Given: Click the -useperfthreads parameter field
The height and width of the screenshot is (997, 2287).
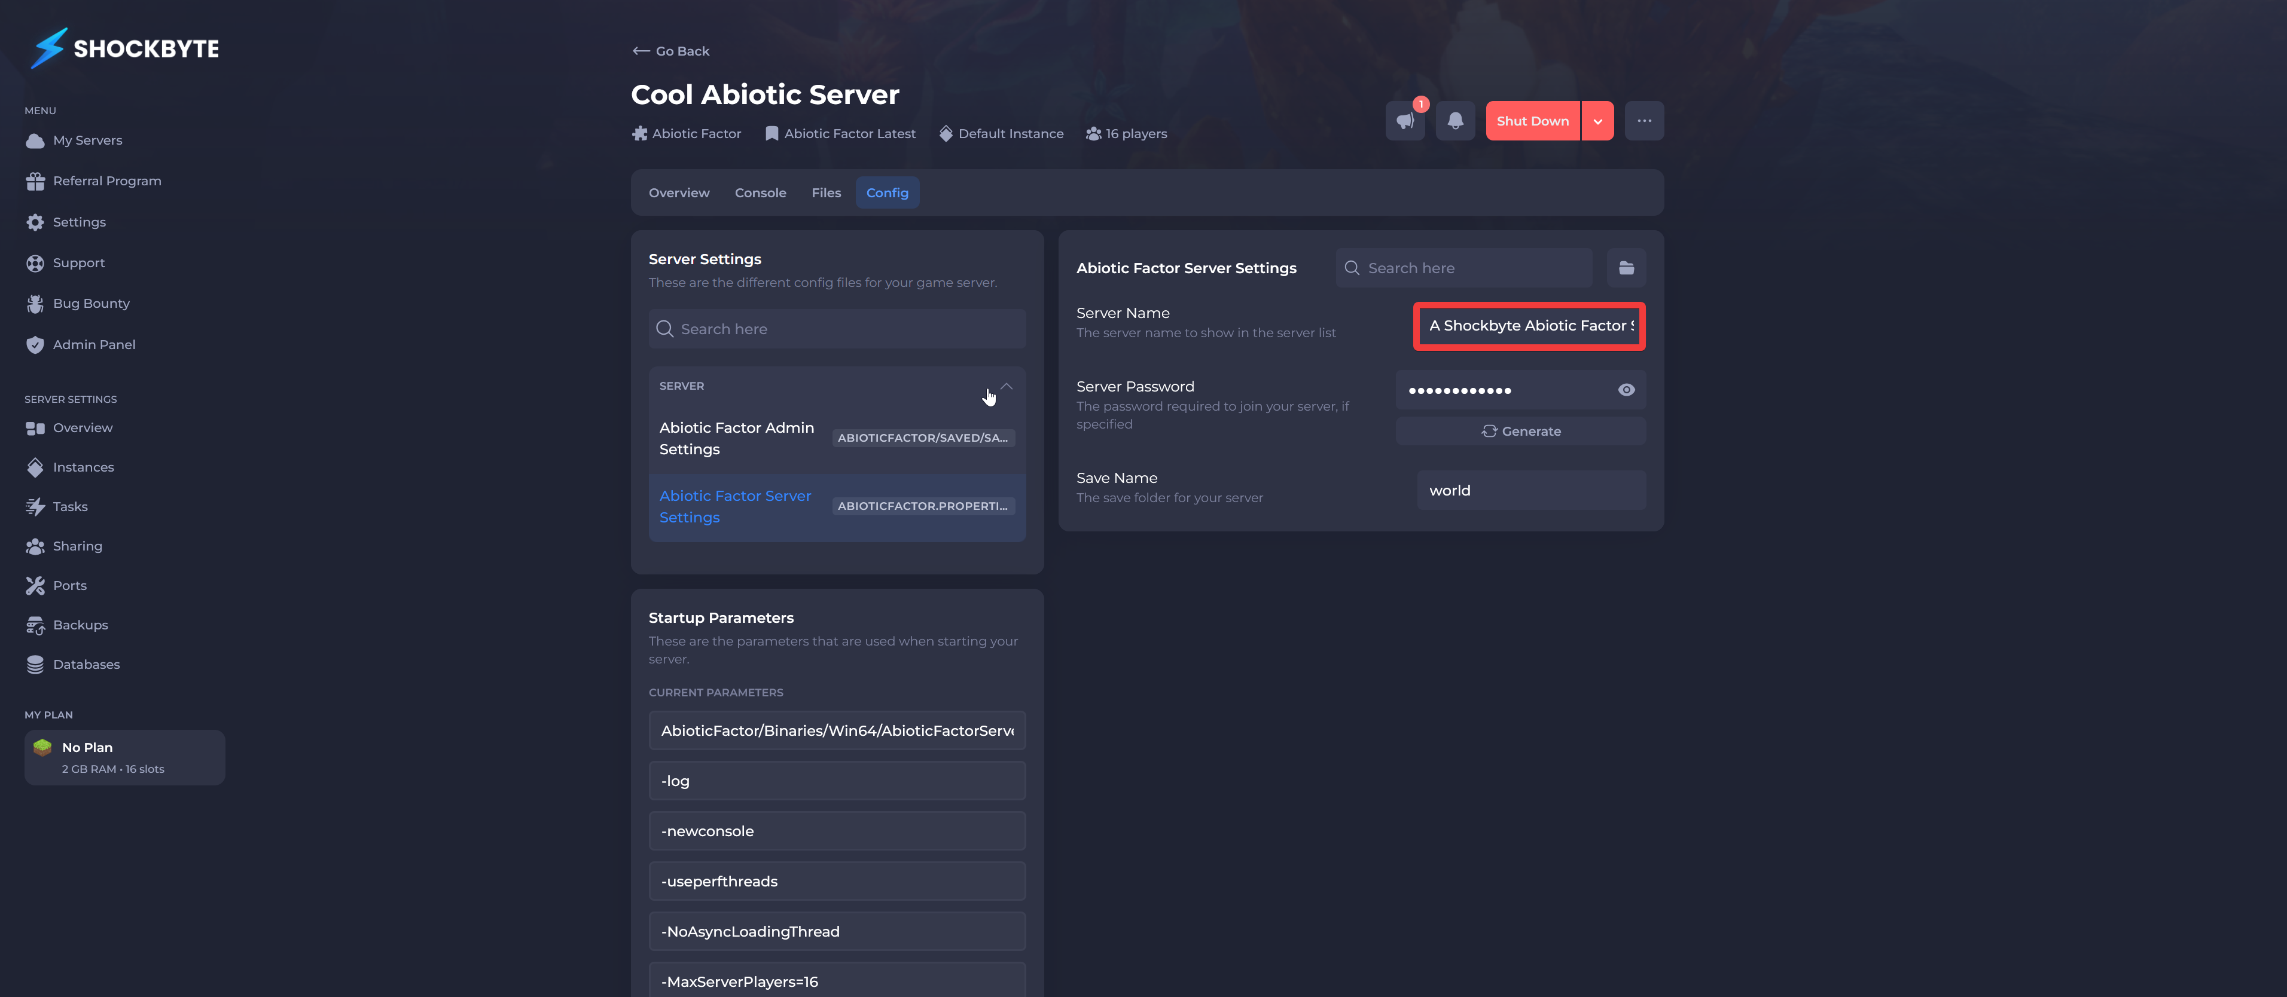Looking at the screenshot, I should coord(837,882).
